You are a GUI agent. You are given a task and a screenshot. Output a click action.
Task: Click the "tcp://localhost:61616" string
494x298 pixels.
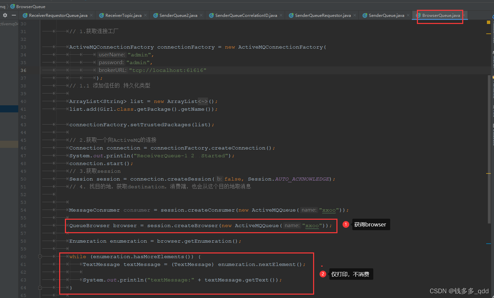(x=168, y=70)
